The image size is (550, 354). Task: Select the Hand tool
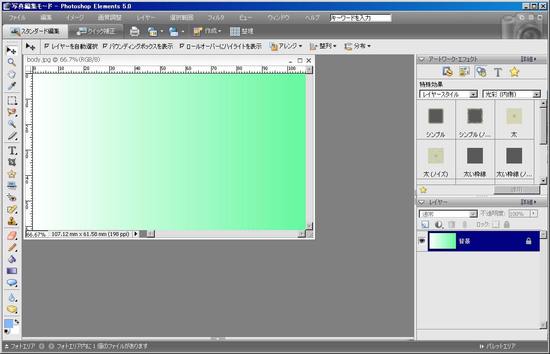coord(12,74)
